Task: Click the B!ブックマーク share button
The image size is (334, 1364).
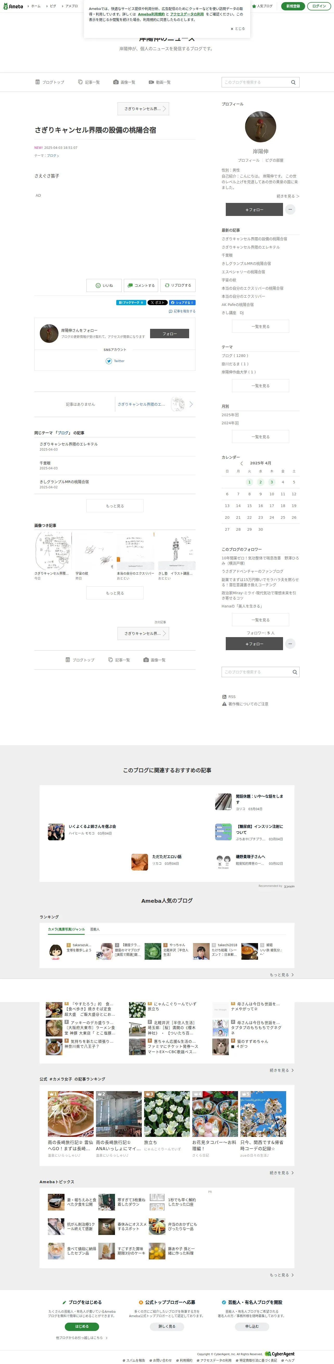Action: point(131,303)
